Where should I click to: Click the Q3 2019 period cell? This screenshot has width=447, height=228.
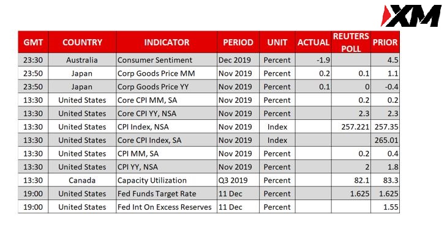238,180
